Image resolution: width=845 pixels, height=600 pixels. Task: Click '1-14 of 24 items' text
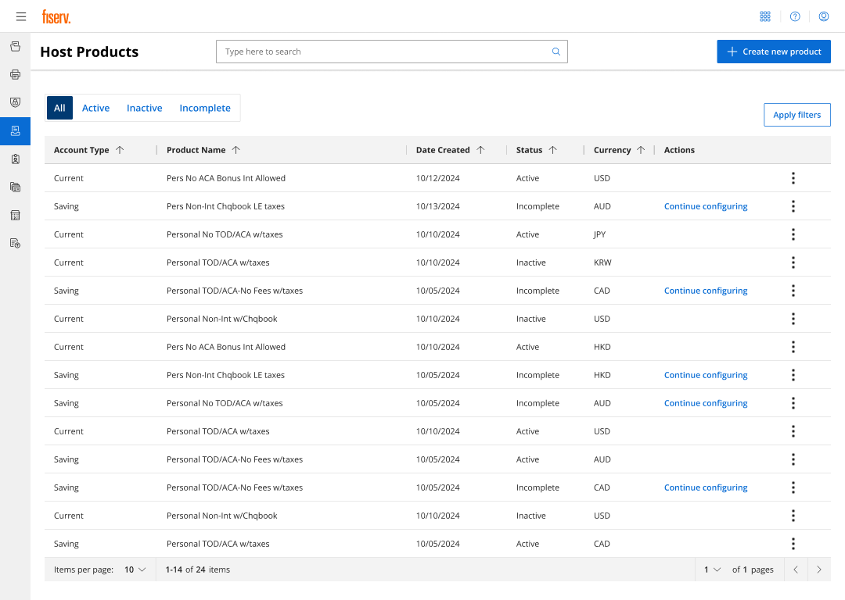pyautogui.click(x=198, y=570)
